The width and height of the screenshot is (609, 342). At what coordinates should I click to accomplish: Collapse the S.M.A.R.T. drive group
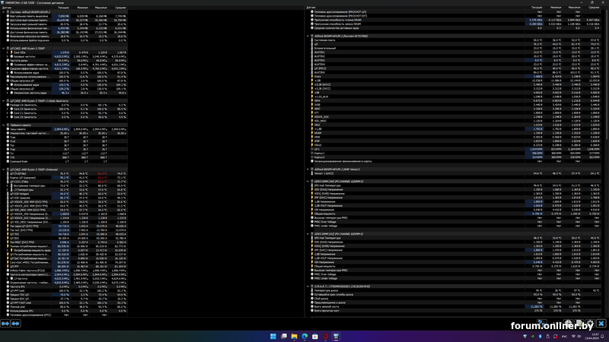[308, 287]
